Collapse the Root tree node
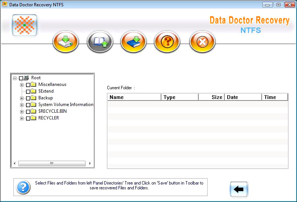Viewport: 297px width, 202px height. tap(15, 78)
